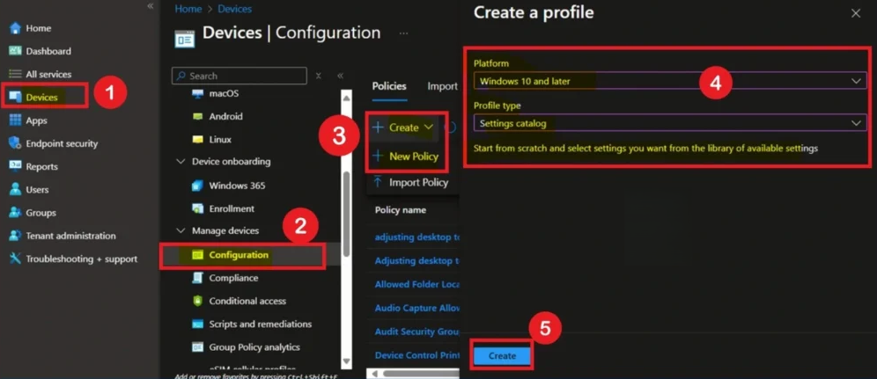Clear the device menu search with X

pos(318,76)
